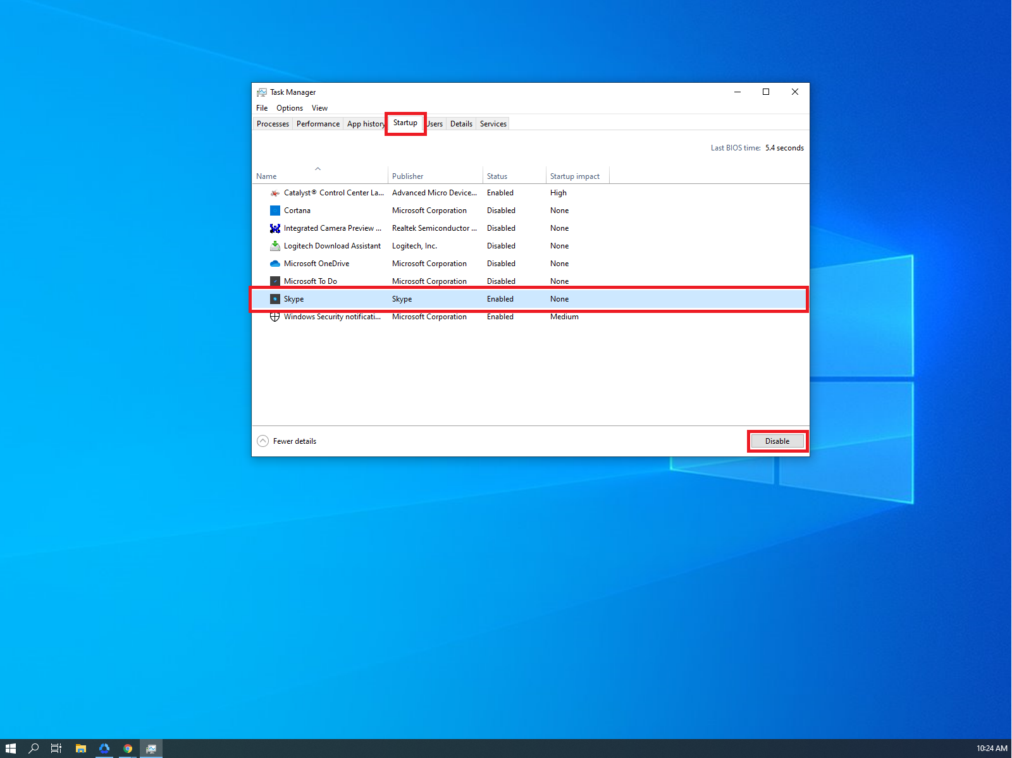Click the Microsoft To Do icon

click(275, 281)
